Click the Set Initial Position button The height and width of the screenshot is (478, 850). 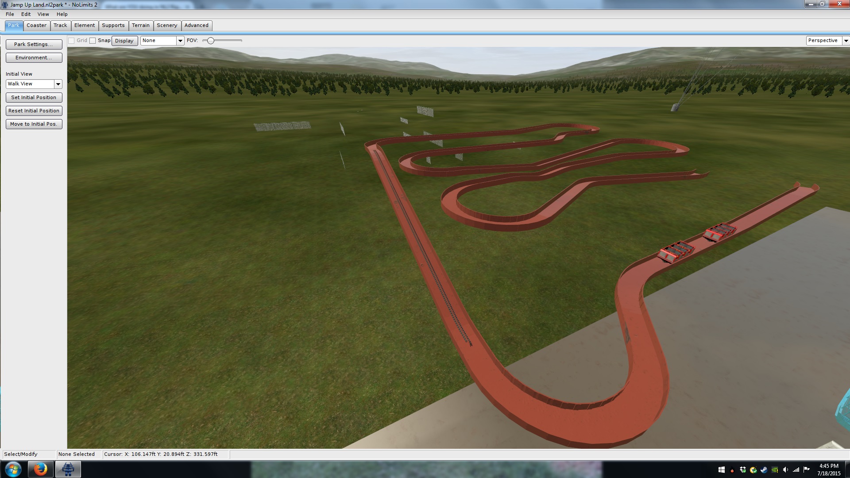(x=34, y=97)
